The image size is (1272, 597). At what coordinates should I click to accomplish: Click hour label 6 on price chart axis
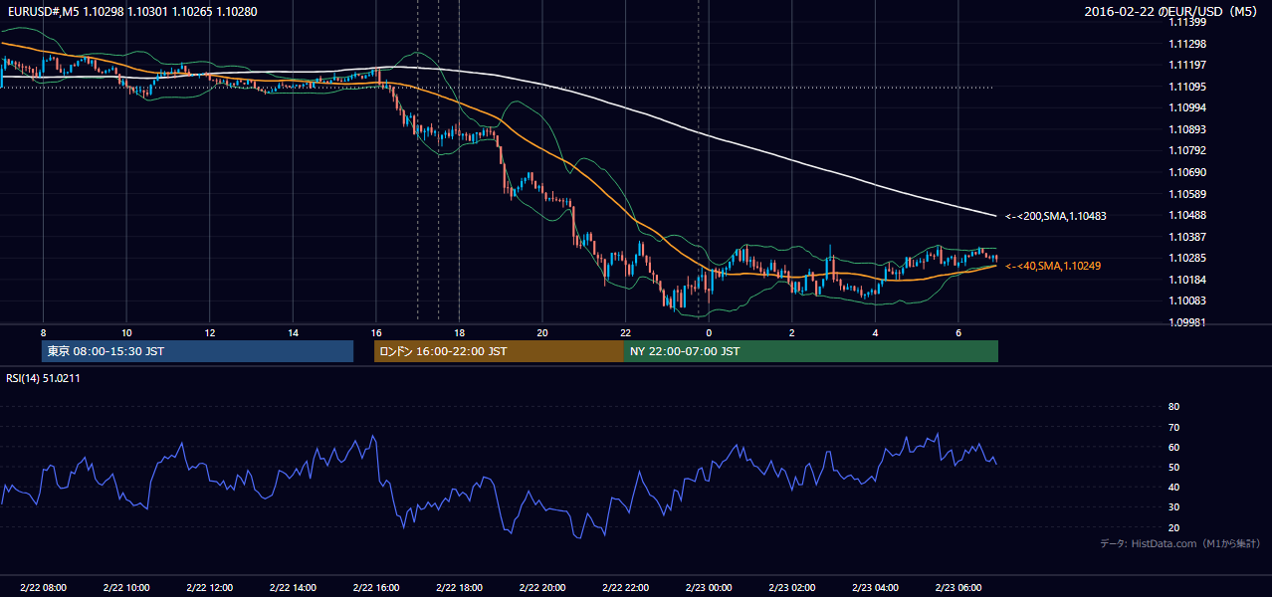[x=957, y=332]
